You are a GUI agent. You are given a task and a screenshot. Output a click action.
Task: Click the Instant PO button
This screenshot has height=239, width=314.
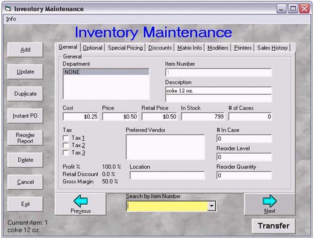[25, 116]
